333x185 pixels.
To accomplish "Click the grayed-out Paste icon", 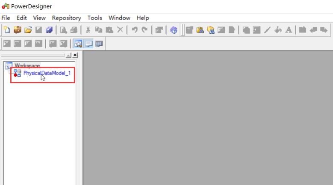I will (109, 30).
